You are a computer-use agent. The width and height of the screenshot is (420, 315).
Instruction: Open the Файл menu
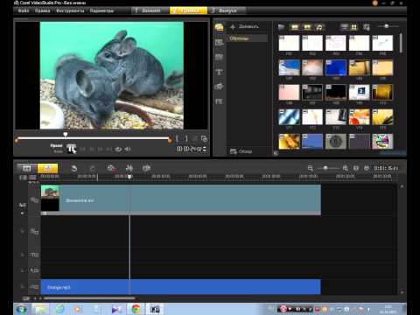[24, 10]
